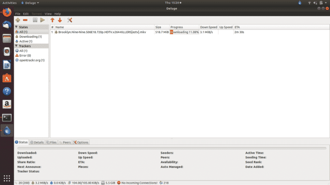Image resolution: width=330 pixels, height=185 pixels.
Task: Switch to the Status tab
Action: [21, 142]
